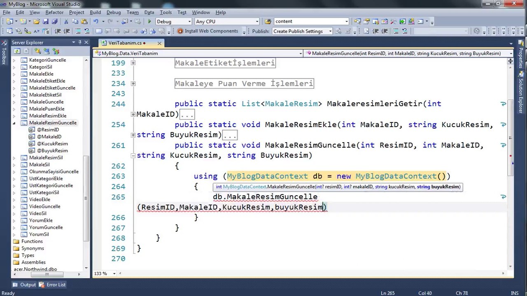
Task: Click the Copy icon in toolbar
Action: click(x=75, y=21)
